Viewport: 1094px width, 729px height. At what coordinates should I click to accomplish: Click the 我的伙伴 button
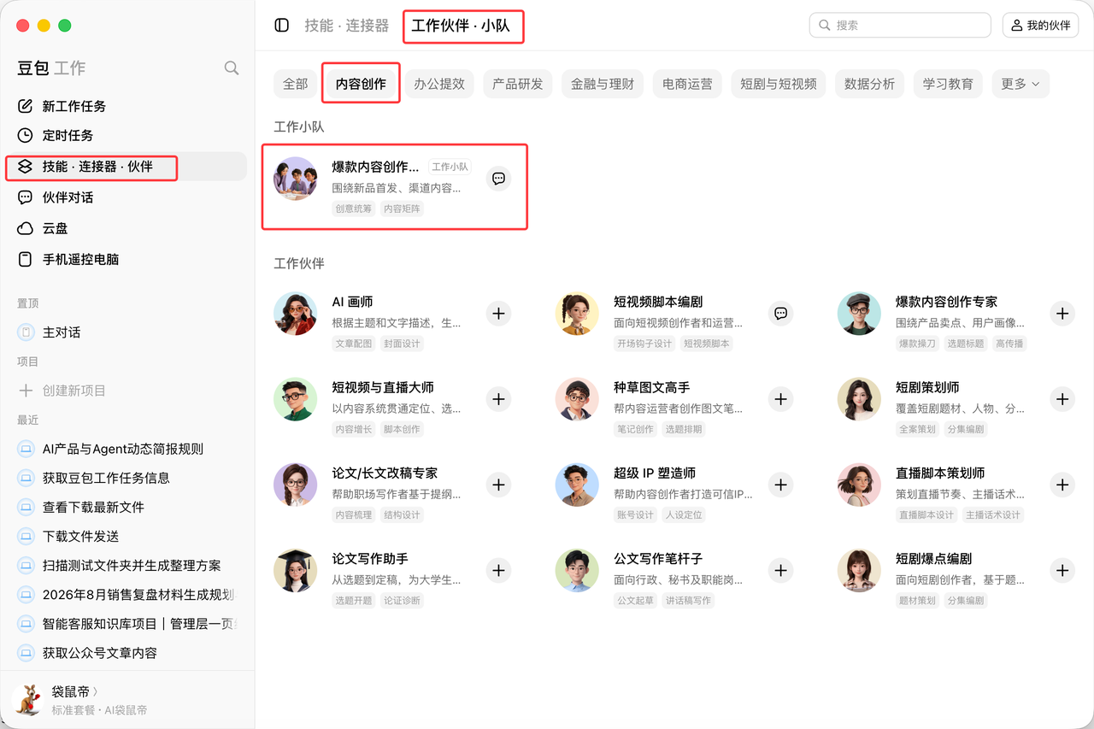pyautogui.click(x=1040, y=26)
